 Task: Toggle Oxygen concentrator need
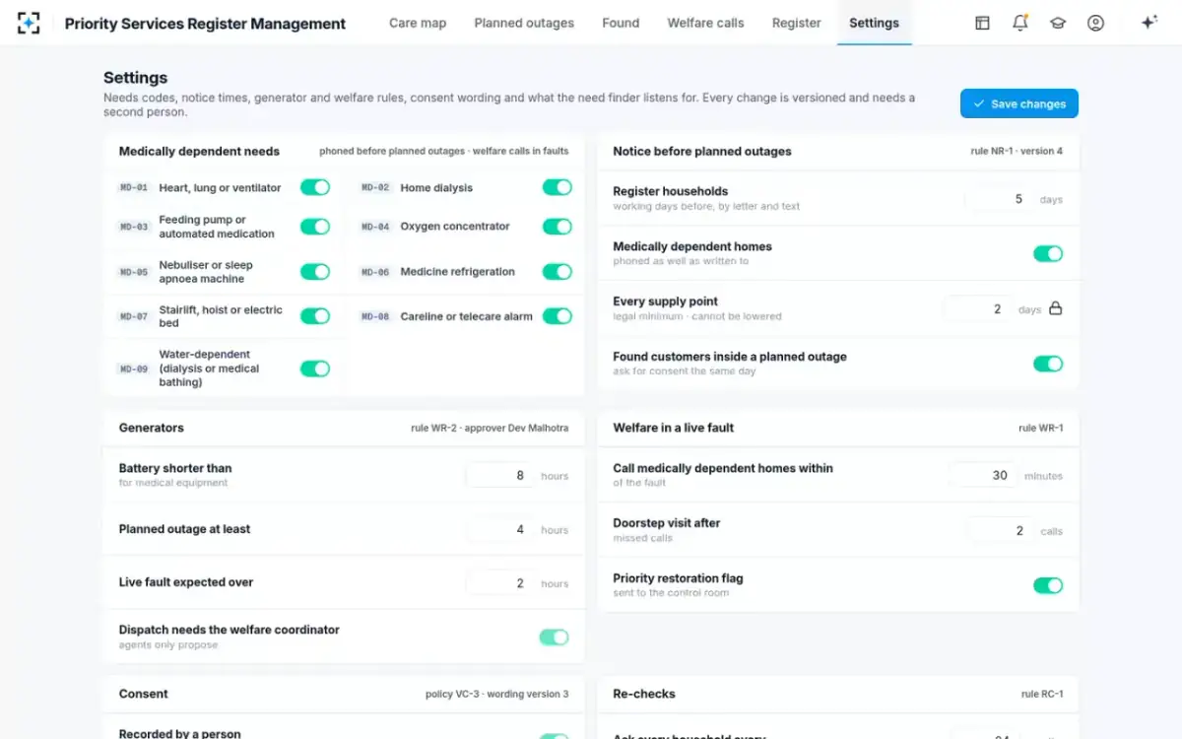coord(558,227)
